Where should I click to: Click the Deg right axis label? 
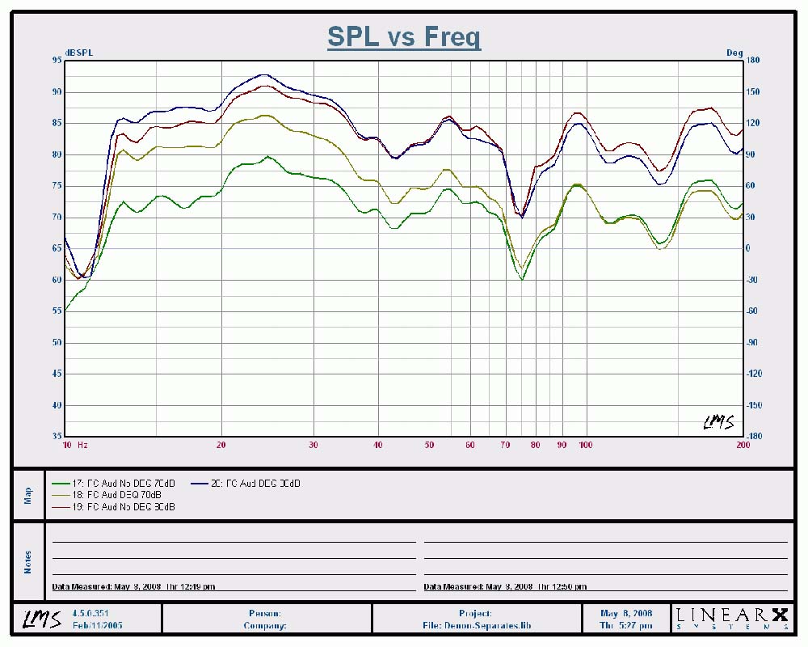734,53
